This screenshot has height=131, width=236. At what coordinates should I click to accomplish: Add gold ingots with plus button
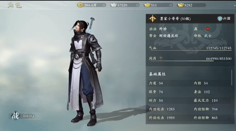[x=171, y=5]
